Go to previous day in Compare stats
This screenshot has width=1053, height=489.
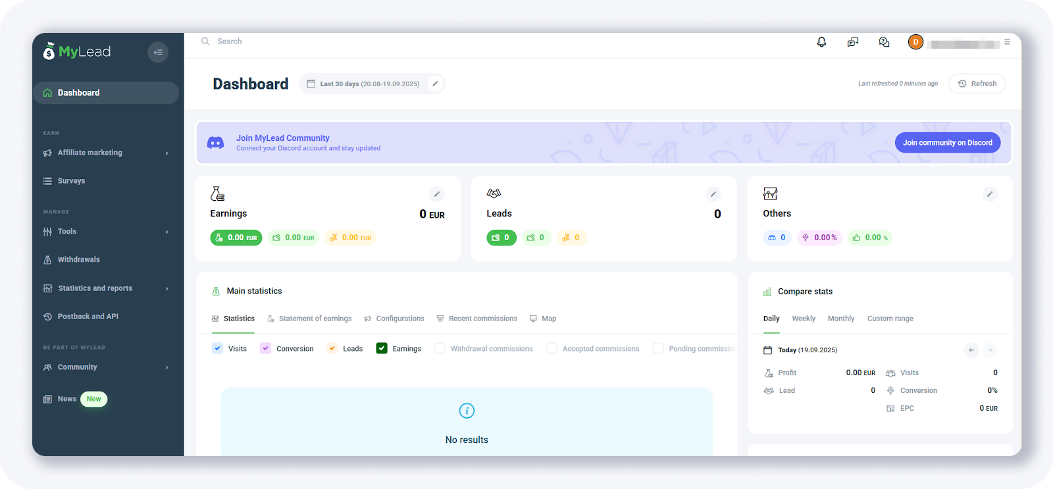tap(971, 350)
